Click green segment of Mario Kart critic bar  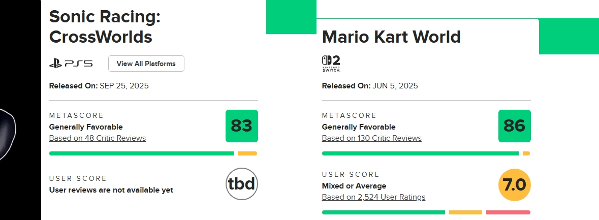coord(420,153)
